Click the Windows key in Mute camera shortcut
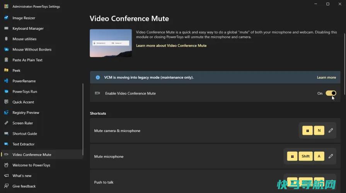The image size is (346, 193). (x=307, y=130)
